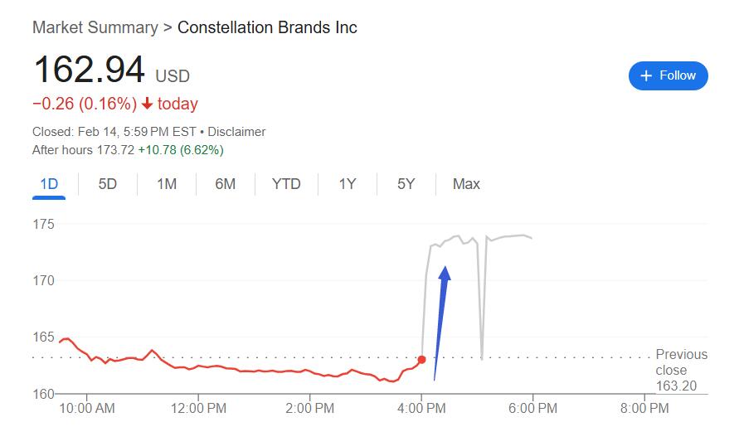Open the Disclaimer link
The image size is (739, 427).
pyautogui.click(x=236, y=132)
